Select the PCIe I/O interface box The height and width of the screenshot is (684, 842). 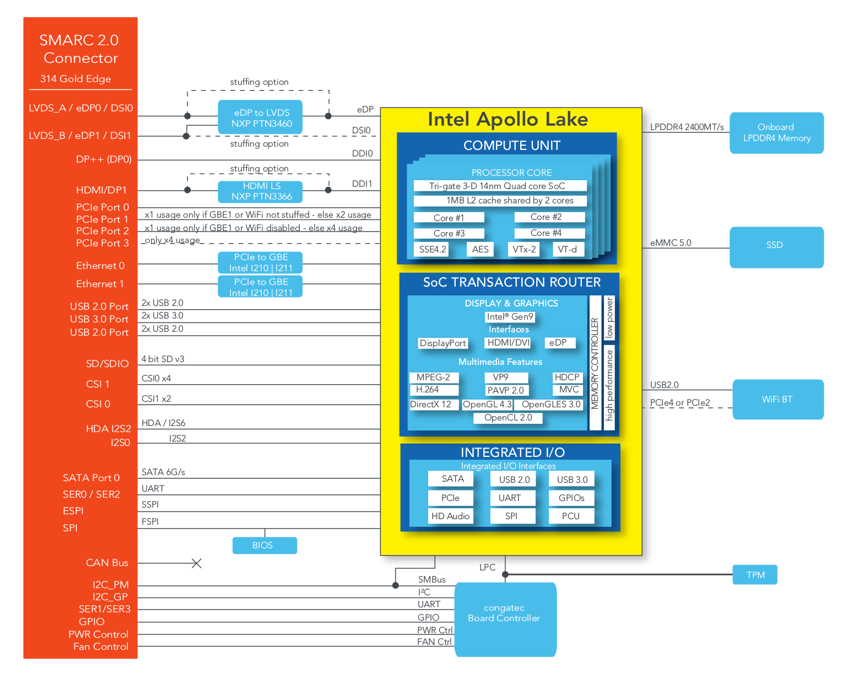coord(451,498)
